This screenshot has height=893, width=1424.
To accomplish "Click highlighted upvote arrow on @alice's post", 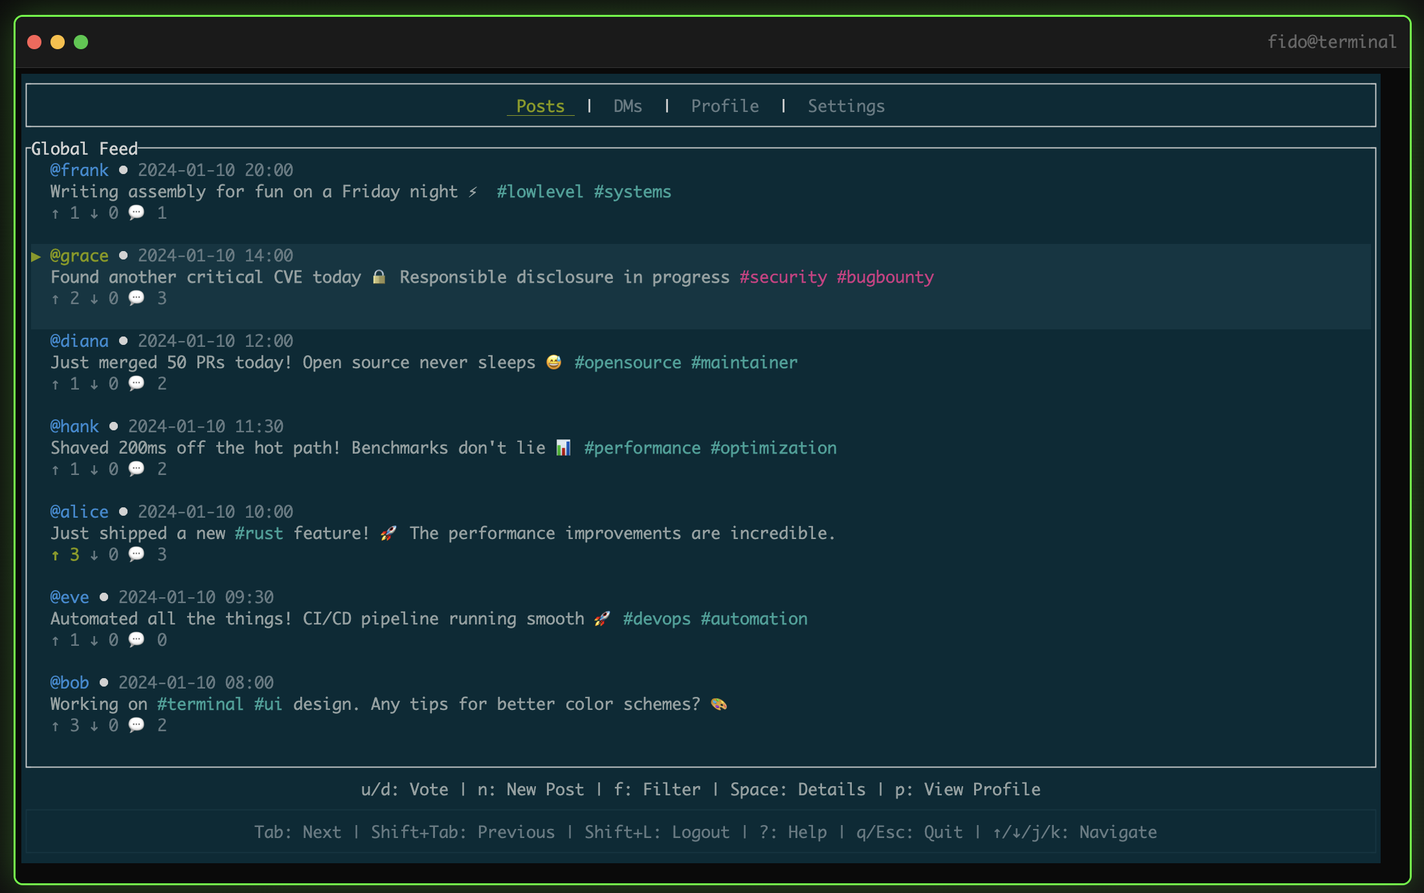I will 56,555.
